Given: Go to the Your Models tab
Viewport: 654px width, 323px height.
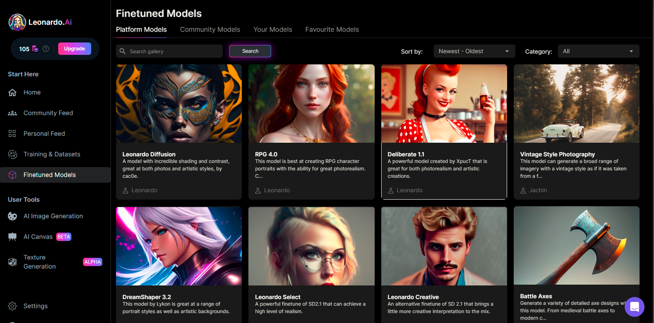Looking at the screenshot, I should click(x=273, y=30).
